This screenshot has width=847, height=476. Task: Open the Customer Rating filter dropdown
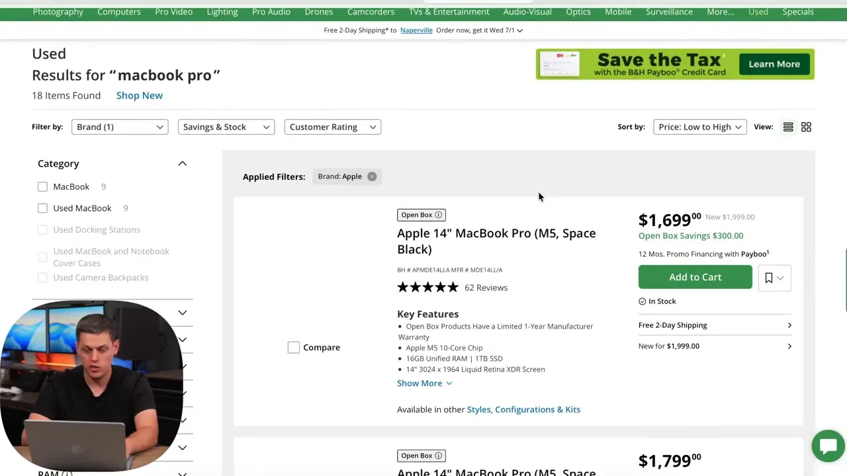click(x=333, y=127)
